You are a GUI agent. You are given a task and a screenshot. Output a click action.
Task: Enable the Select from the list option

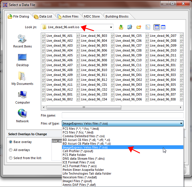tap(11, 158)
